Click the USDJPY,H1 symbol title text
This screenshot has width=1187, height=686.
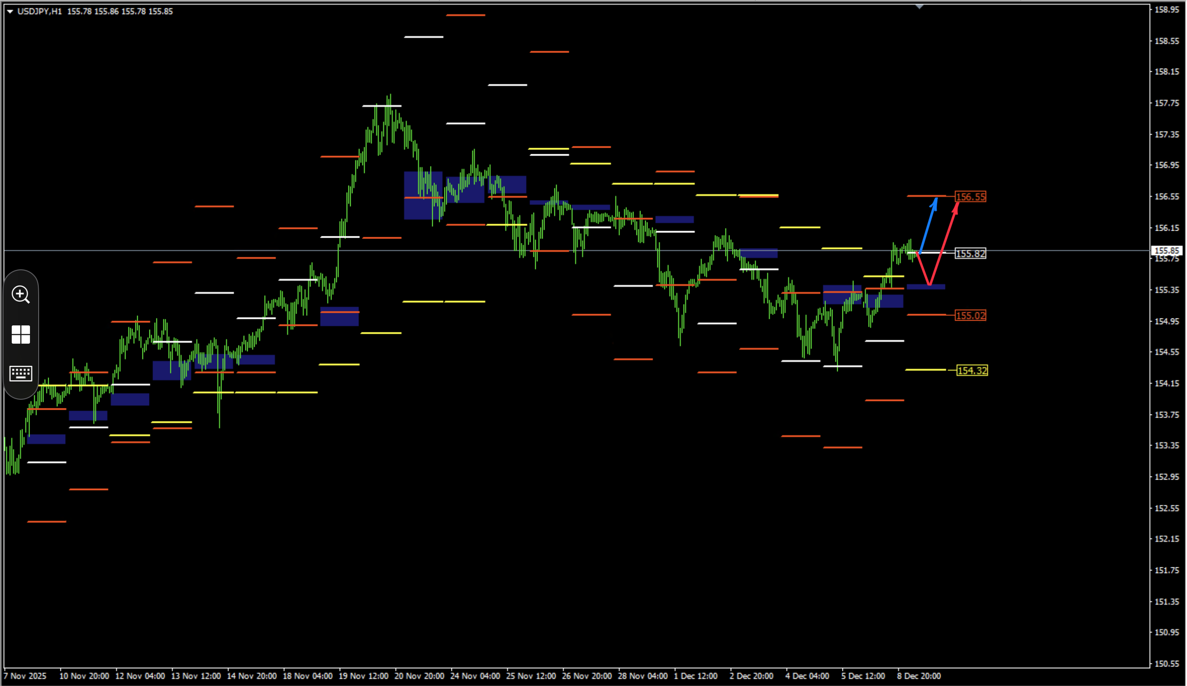pos(40,11)
